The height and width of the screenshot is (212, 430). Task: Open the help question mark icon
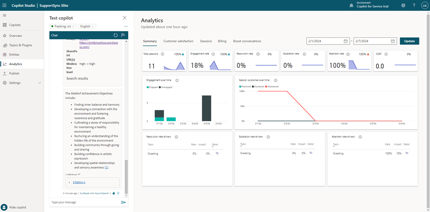pyautogui.click(x=414, y=5)
